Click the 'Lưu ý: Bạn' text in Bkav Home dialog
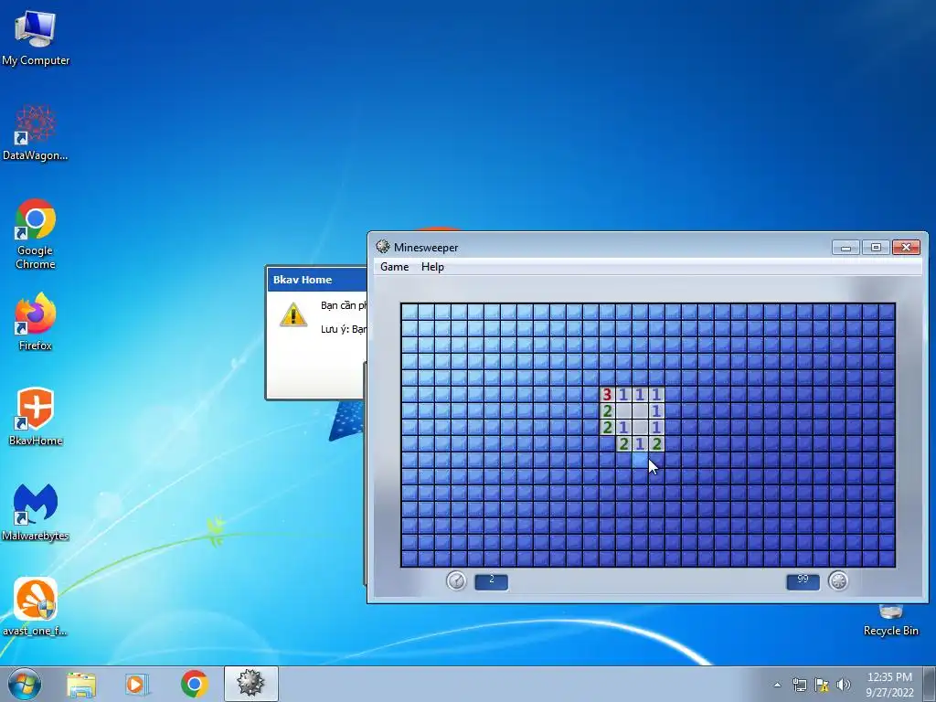This screenshot has height=702, width=936. (344, 329)
